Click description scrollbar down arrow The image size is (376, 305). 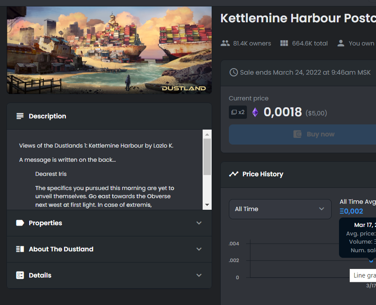click(207, 205)
